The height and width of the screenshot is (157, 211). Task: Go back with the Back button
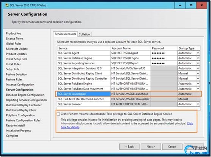click(x=129, y=146)
